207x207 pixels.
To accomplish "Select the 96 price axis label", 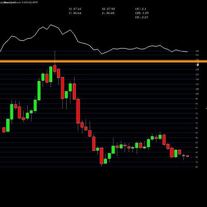I will pos(197,99).
